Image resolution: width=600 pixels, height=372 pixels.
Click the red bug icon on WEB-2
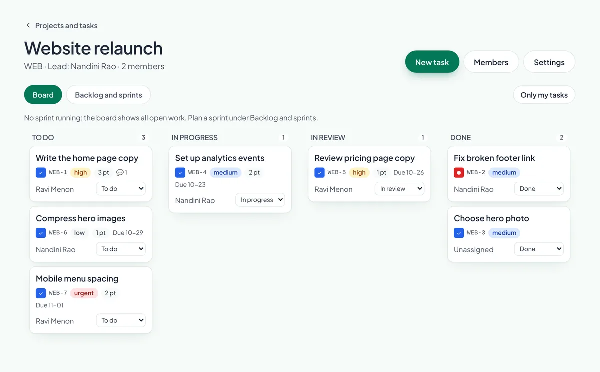(459, 172)
